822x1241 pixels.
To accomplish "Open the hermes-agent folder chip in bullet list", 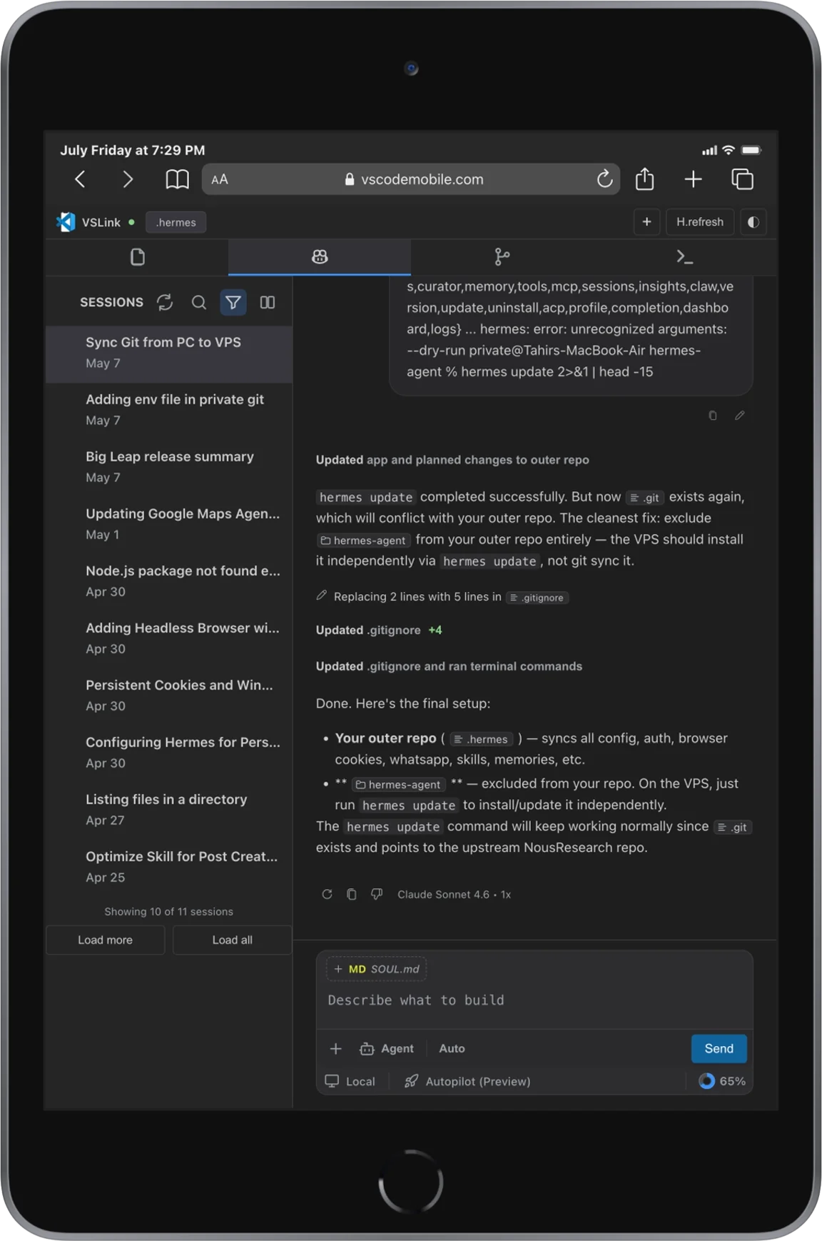I will click(x=398, y=785).
